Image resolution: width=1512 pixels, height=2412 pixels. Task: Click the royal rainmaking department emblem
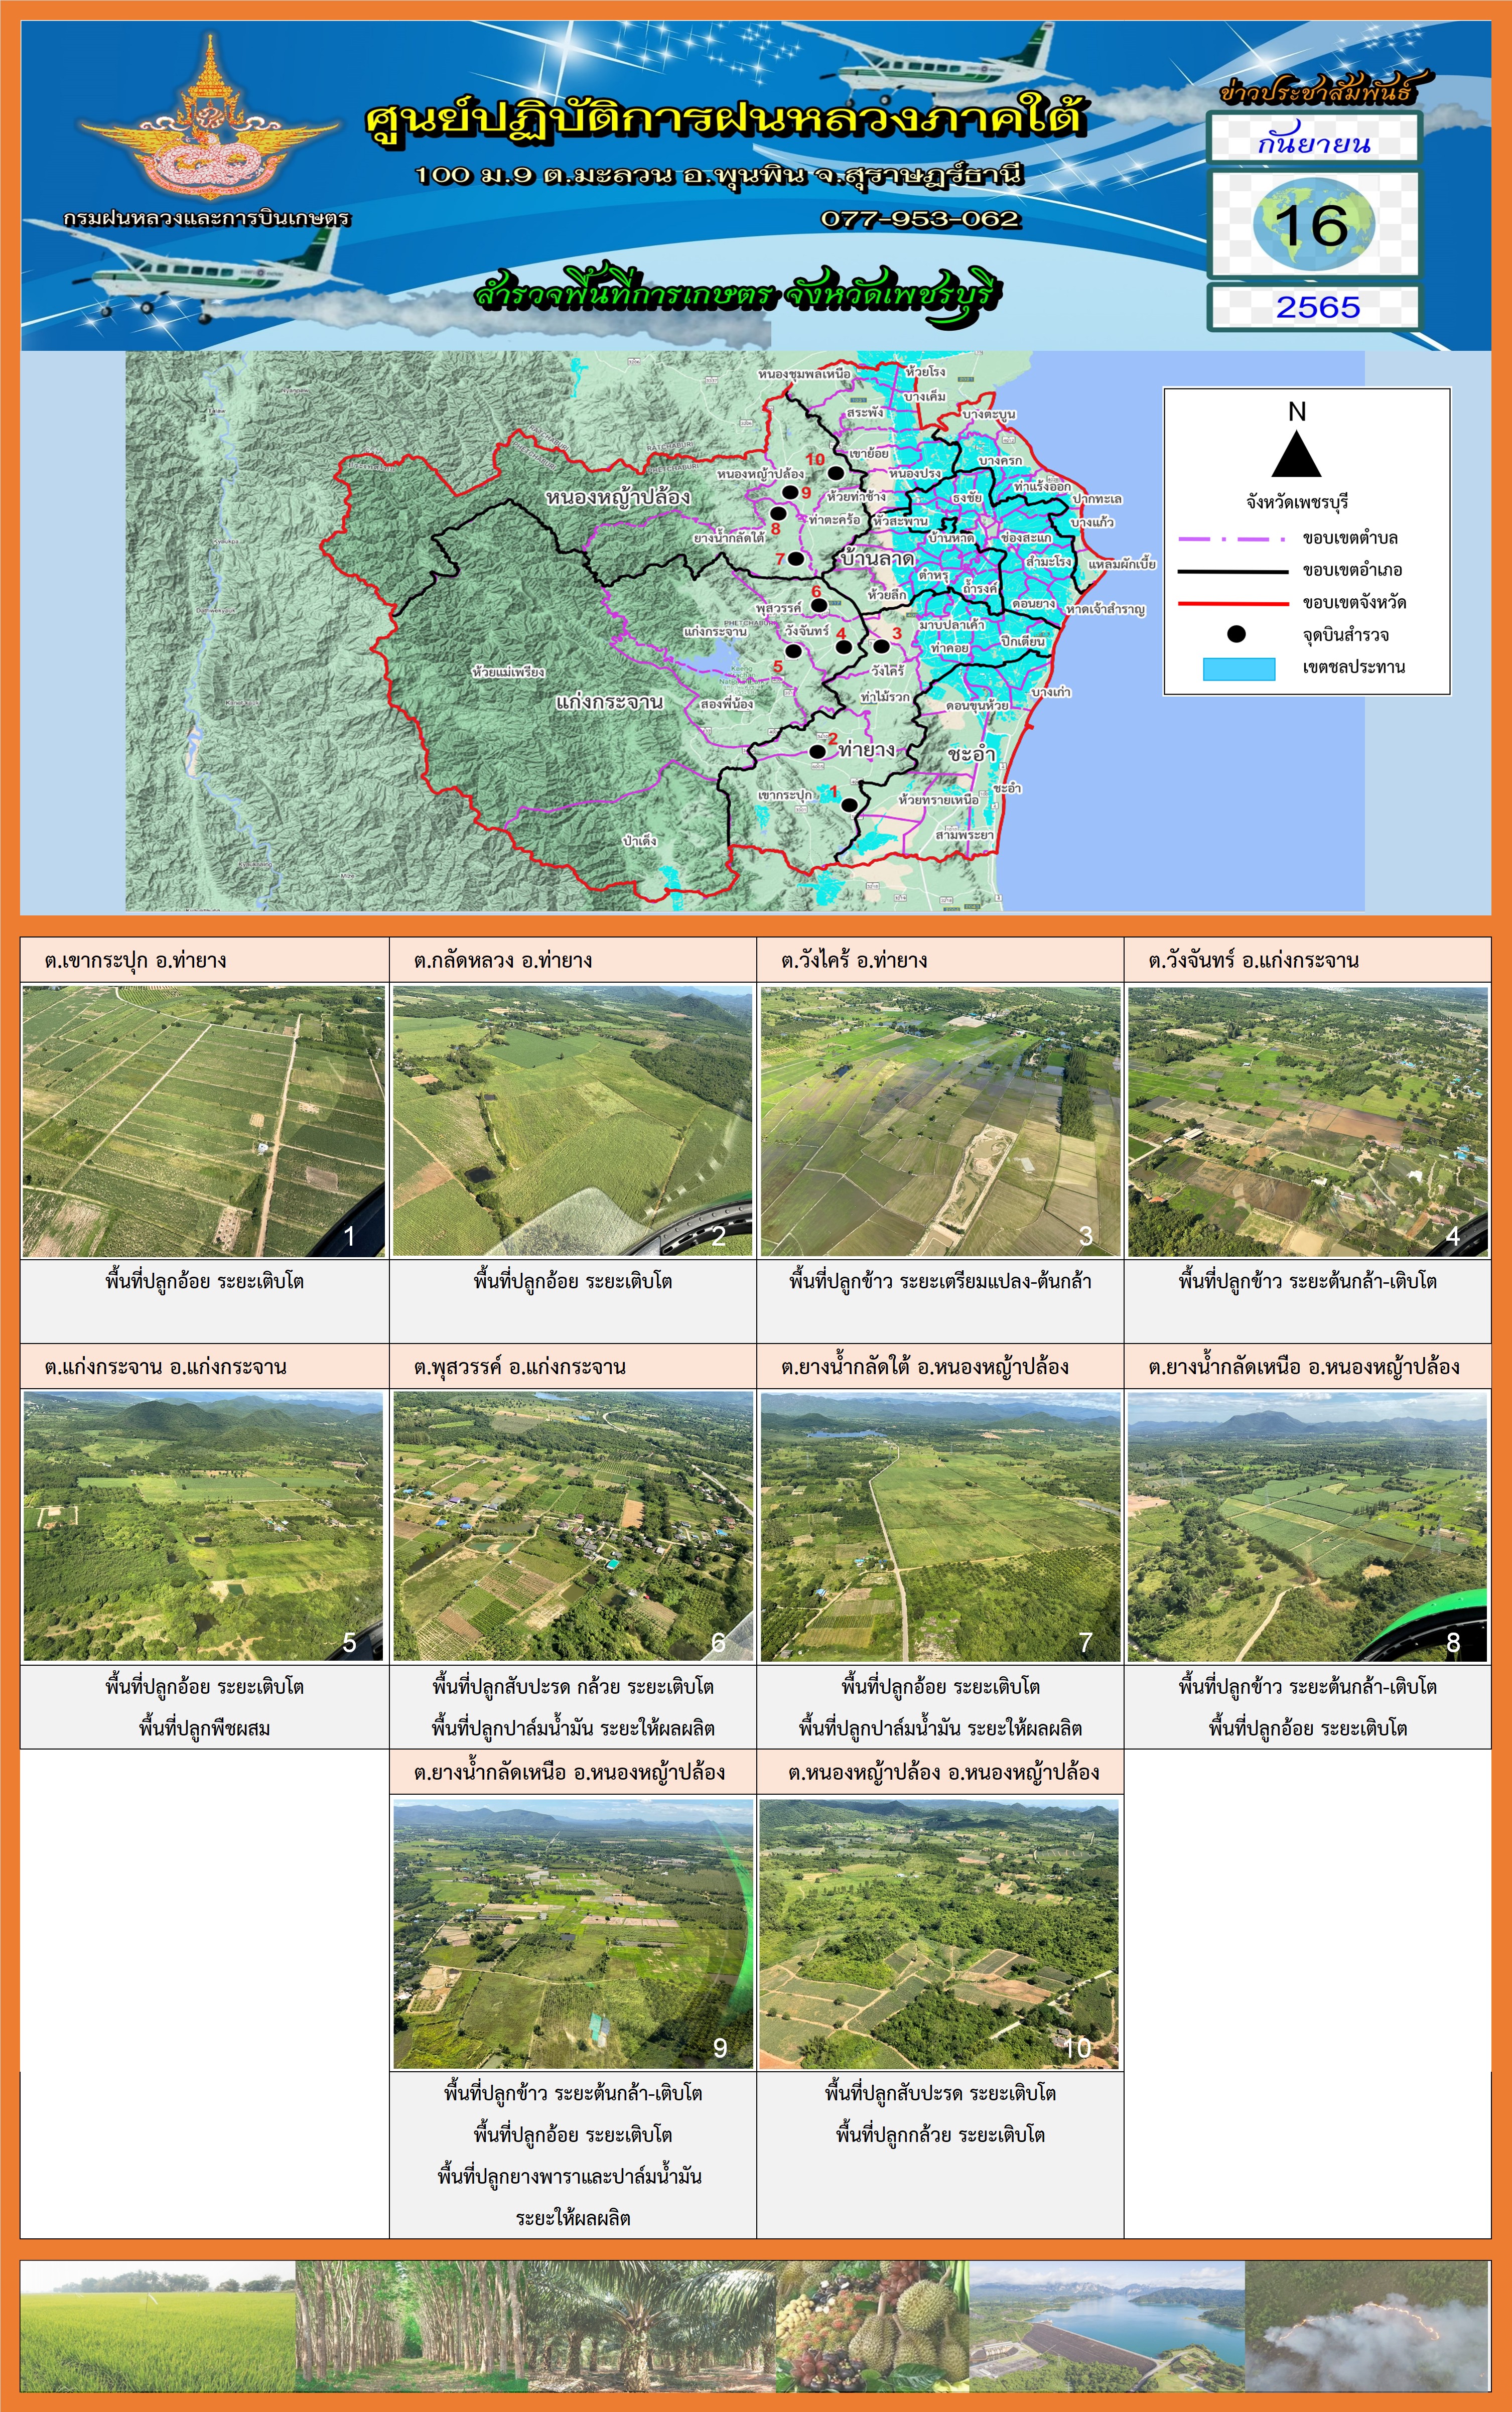[x=209, y=118]
